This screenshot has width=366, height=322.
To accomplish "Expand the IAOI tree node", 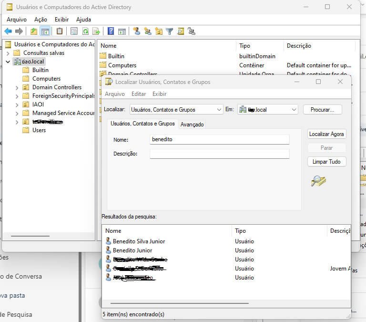I will point(17,105).
